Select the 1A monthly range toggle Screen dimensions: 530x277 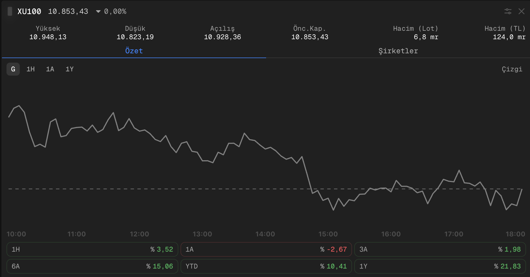[50, 69]
